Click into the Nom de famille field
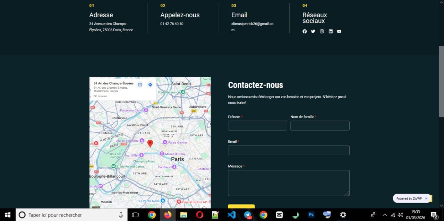 (x=320, y=126)
